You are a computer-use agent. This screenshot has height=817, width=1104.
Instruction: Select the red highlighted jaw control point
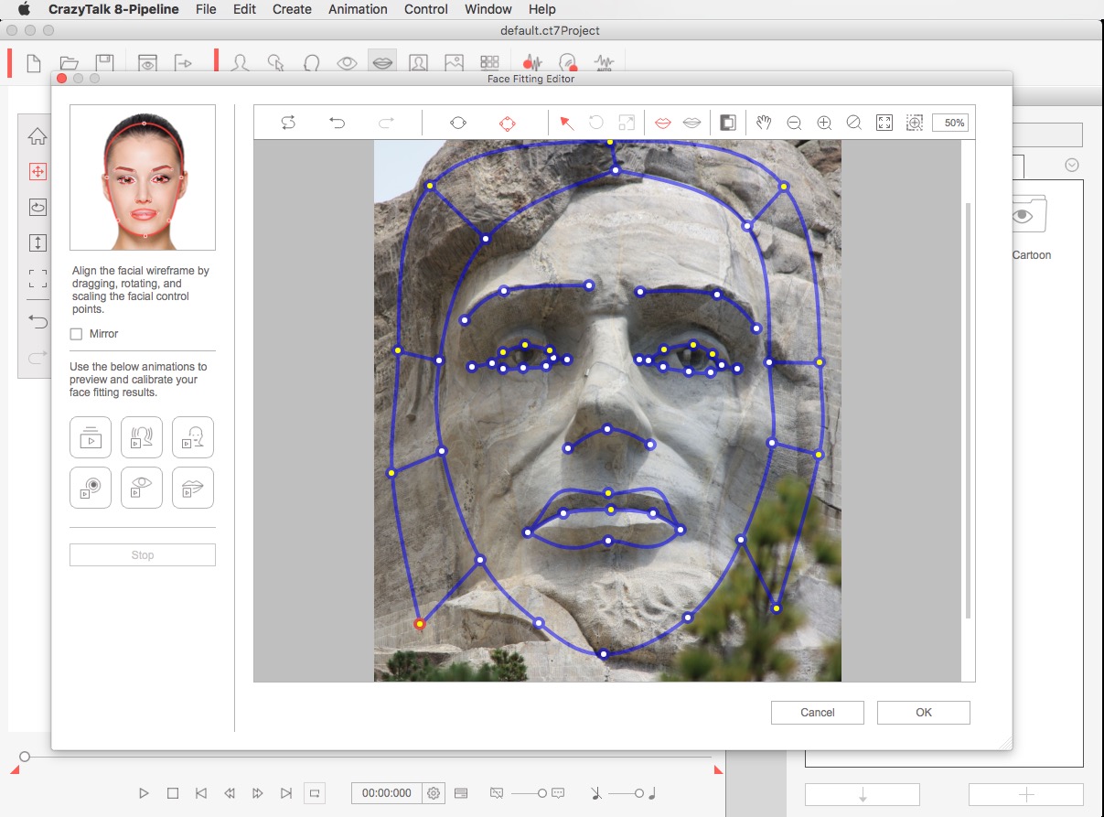coord(420,624)
